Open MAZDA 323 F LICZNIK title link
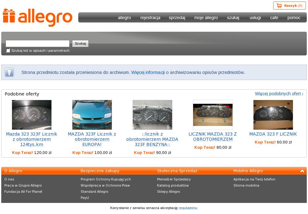The image size is (308, 214). tap(273, 134)
